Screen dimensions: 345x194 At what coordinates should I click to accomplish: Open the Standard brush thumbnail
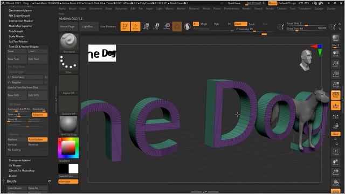[68, 43]
